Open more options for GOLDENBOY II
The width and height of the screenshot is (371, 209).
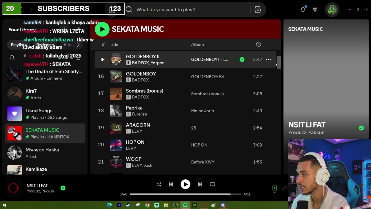click(268, 60)
